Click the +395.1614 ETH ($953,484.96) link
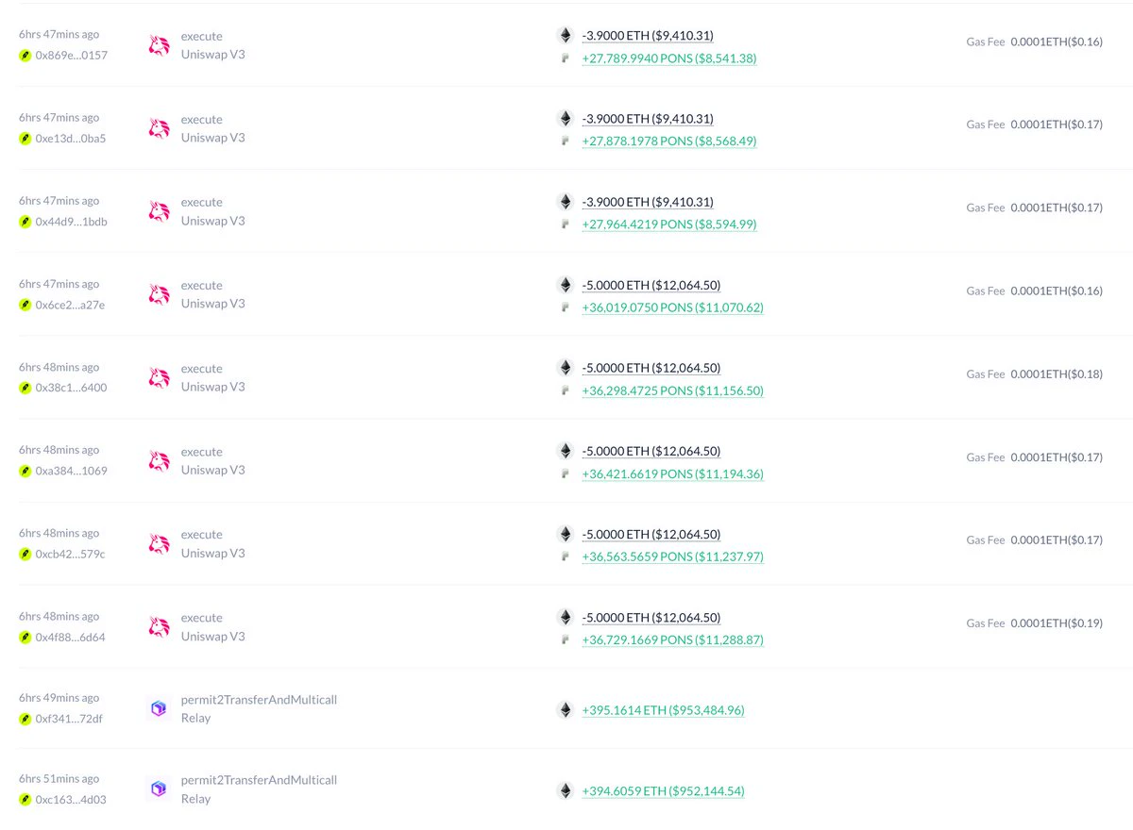Image resolution: width=1133 pixels, height=830 pixels. (x=664, y=710)
